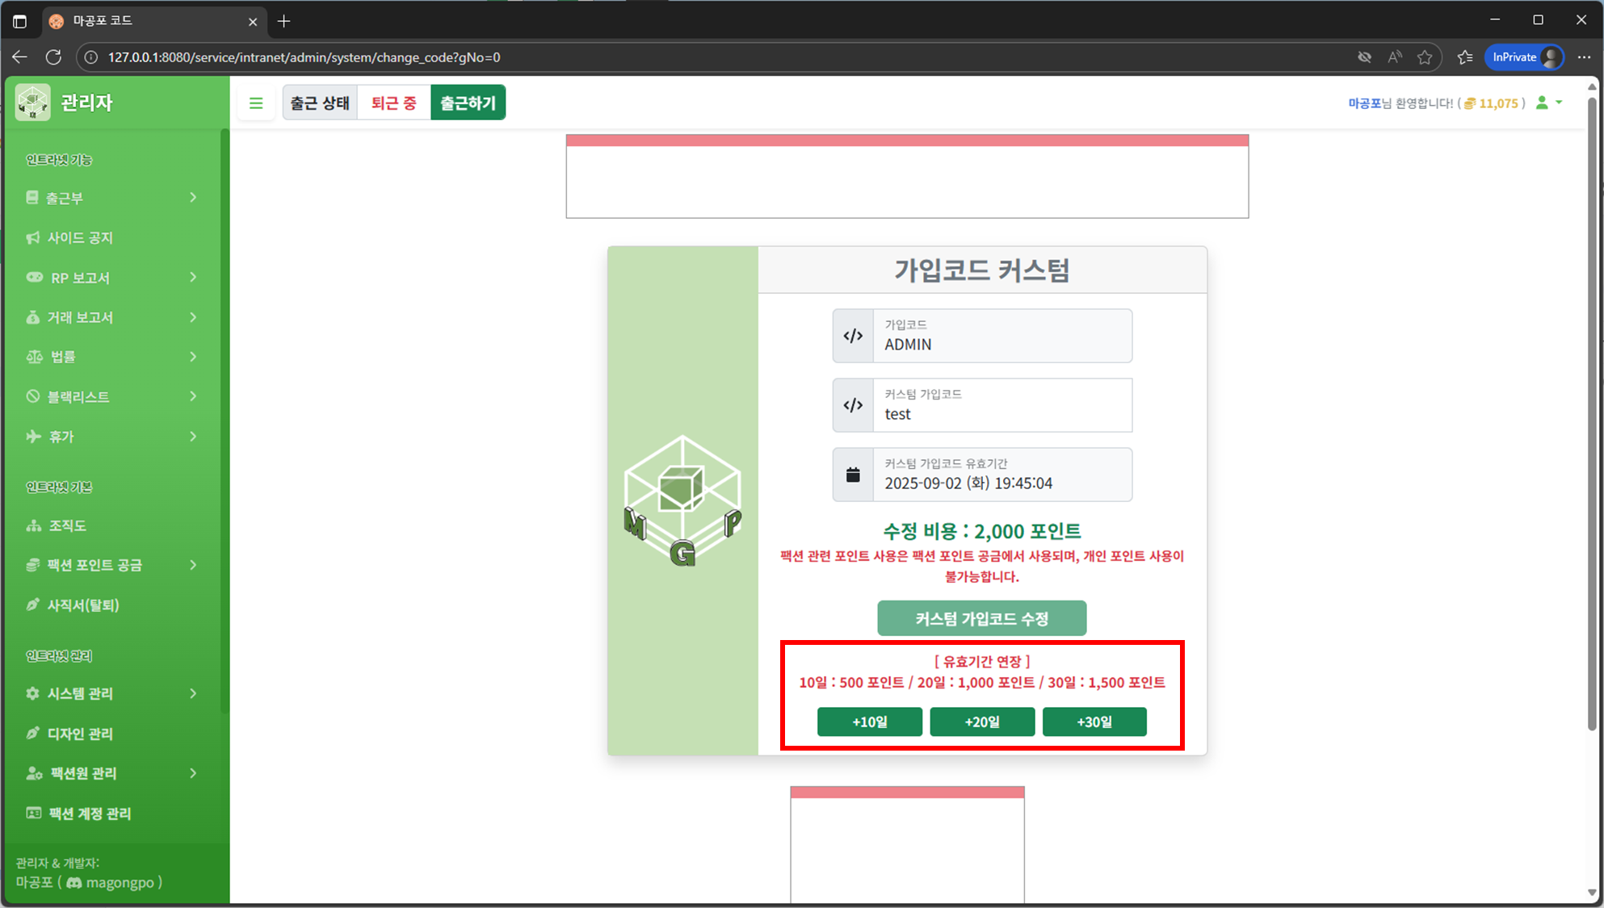Click the money bag icon for 거래 보고서
1604x908 pixels.
pyautogui.click(x=33, y=317)
